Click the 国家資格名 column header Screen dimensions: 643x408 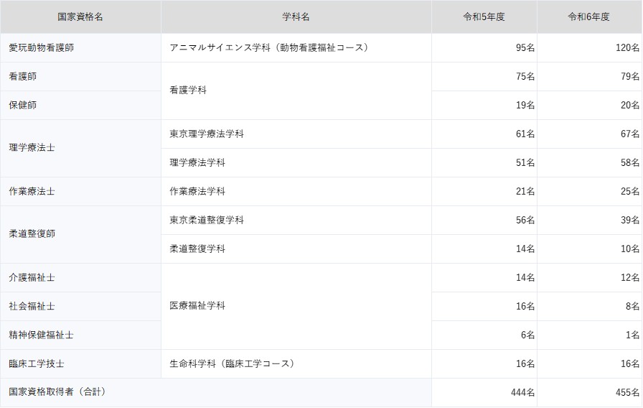(80, 17)
